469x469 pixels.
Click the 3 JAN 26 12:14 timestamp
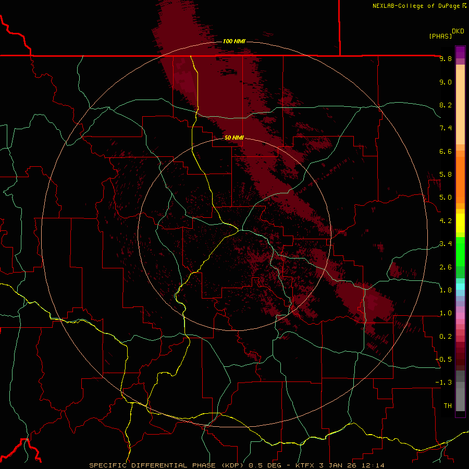[x=352, y=465]
